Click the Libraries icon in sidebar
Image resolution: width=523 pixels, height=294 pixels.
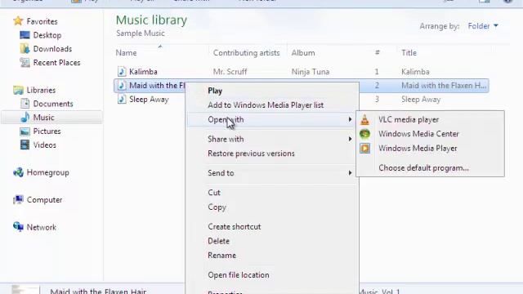(x=18, y=90)
